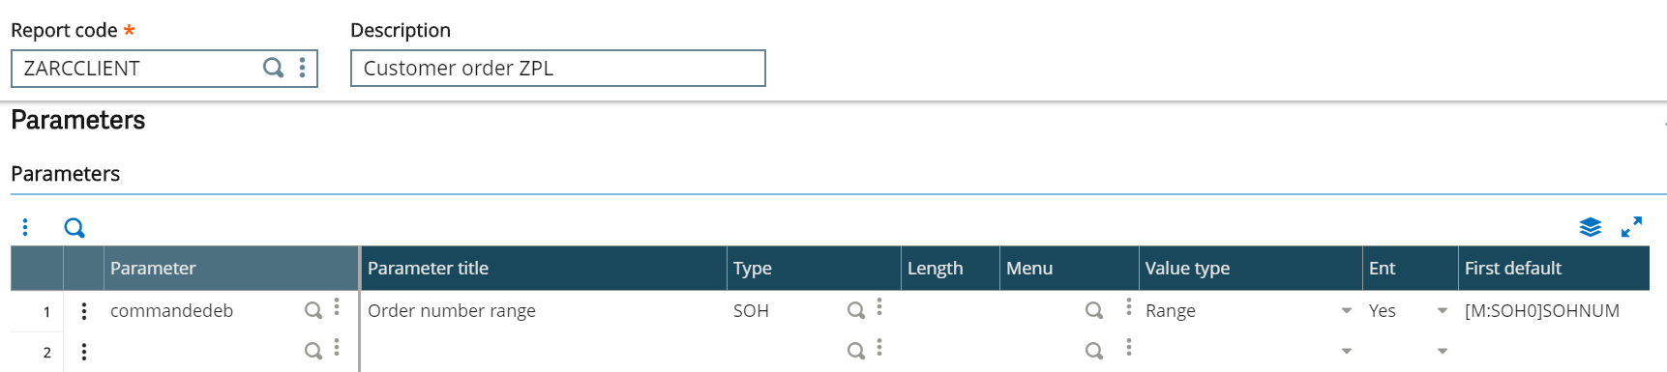Click the Report code lookup magnifier
Image resolution: width=1667 pixels, height=372 pixels.
tap(274, 68)
